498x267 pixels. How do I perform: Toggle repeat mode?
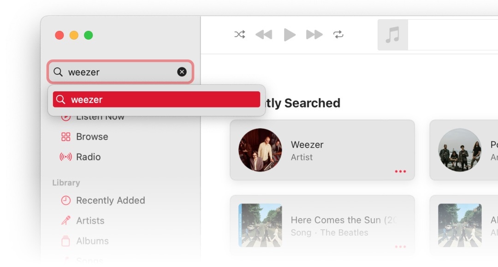coord(338,35)
